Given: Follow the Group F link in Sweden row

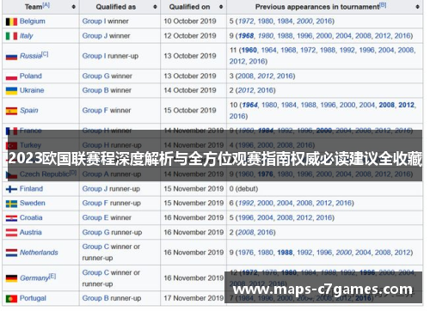Looking at the screenshot, I should (95, 204).
